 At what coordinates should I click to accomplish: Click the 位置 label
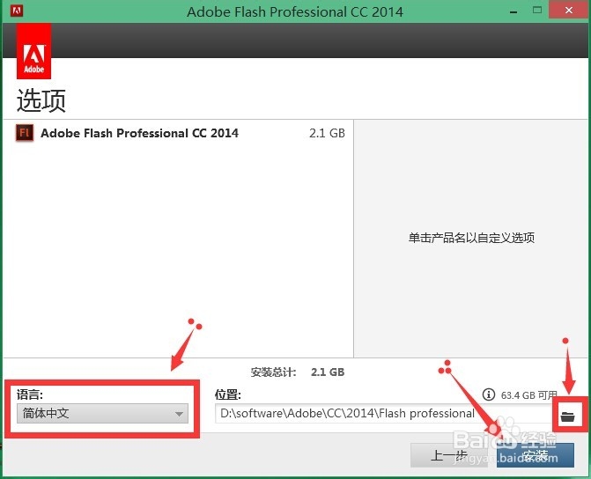pyautogui.click(x=227, y=394)
